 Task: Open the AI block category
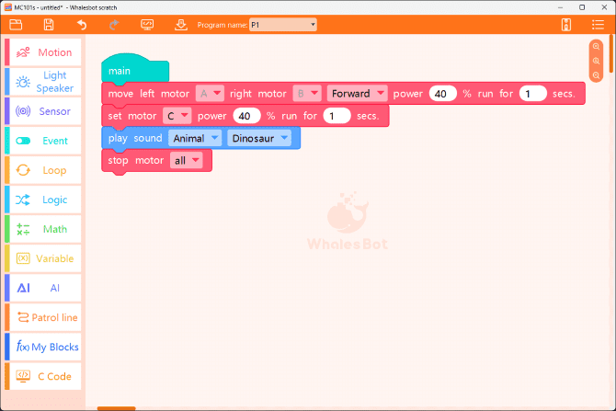(45, 288)
